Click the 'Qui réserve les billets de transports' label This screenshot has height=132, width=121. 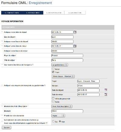coord(19,65)
